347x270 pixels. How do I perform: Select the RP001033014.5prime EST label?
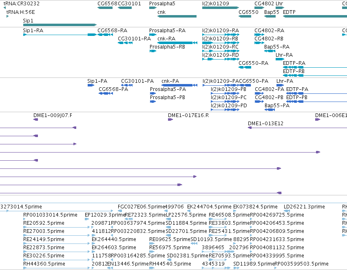tap(50, 215)
